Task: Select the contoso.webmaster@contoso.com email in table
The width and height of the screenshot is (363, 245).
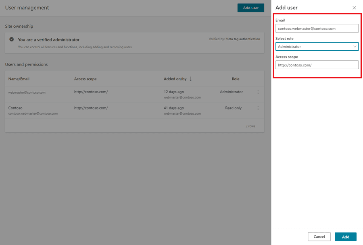Action: pos(33,113)
